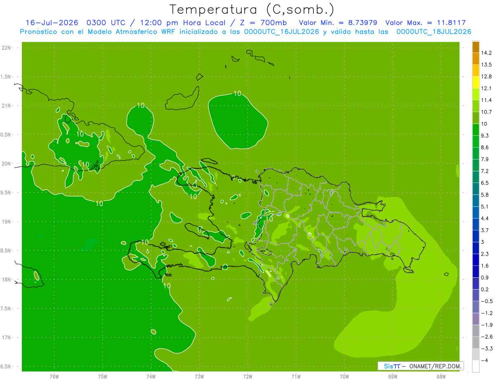Click the 17N latitude axis label

pyautogui.click(x=7, y=338)
